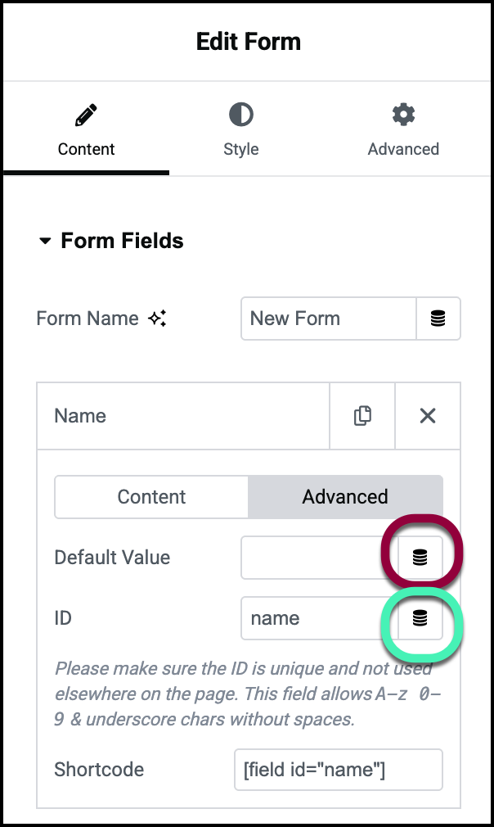Duplicate the Name field item
494x827 pixels.
click(x=362, y=416)
